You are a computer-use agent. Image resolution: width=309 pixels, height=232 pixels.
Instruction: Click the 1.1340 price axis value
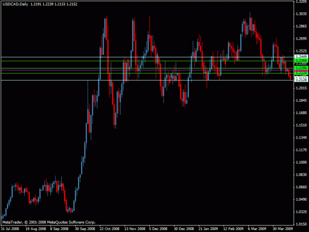301,138
